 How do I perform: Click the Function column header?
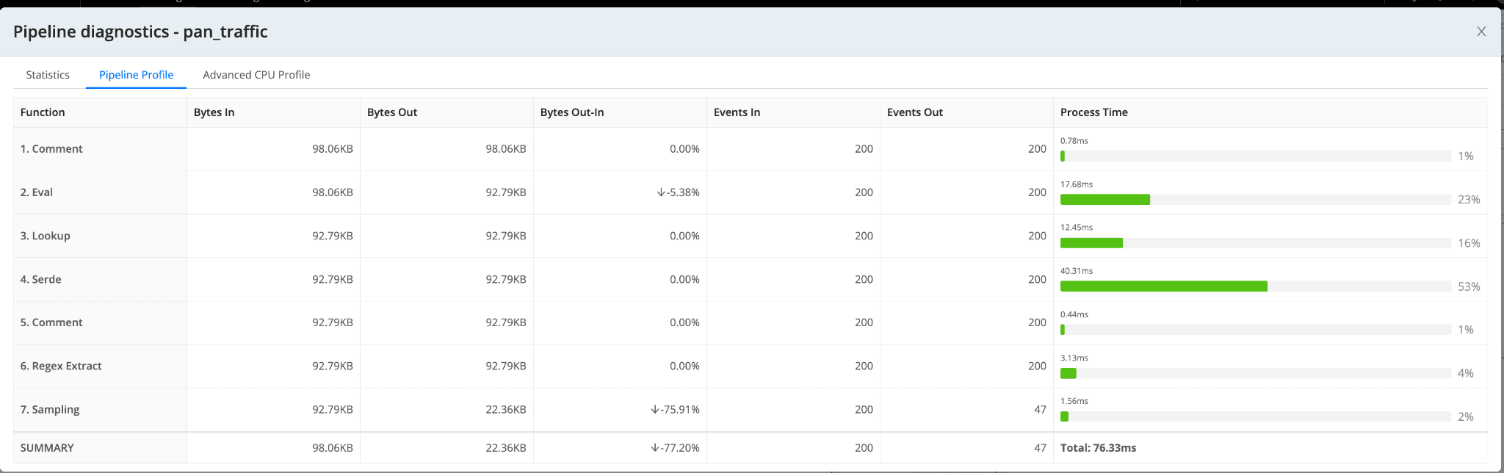tap(43, 112)
